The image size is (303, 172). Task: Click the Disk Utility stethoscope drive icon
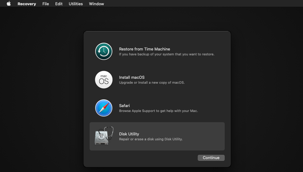[x=104, y=136]
